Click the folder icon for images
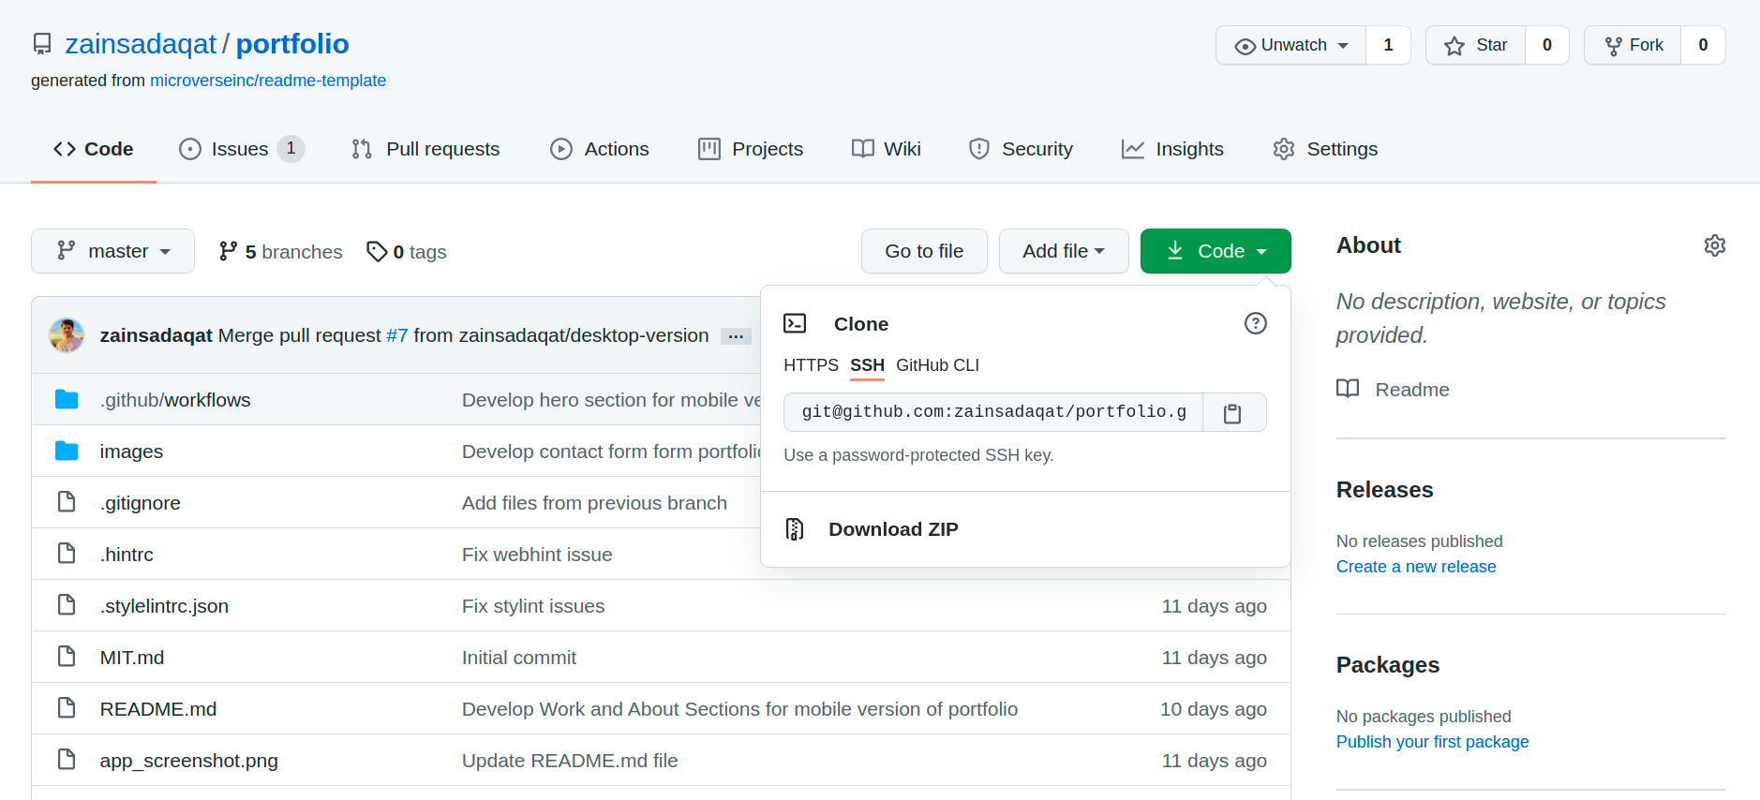Screen dimensions: 1760x800 point(67,452)
